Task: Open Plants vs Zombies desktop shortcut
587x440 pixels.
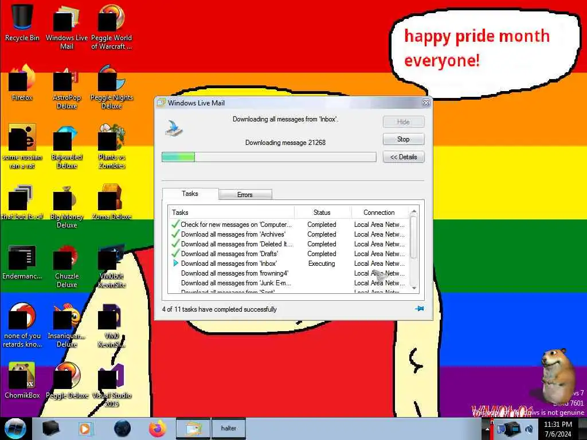Action: 112,147
